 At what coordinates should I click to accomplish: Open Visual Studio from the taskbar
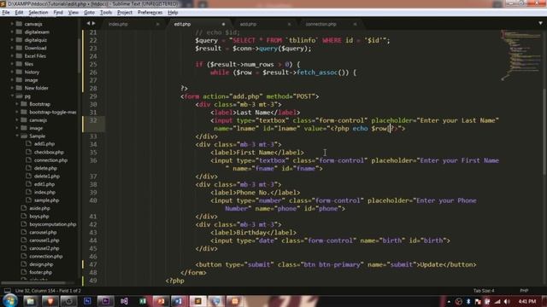point(124,301)
